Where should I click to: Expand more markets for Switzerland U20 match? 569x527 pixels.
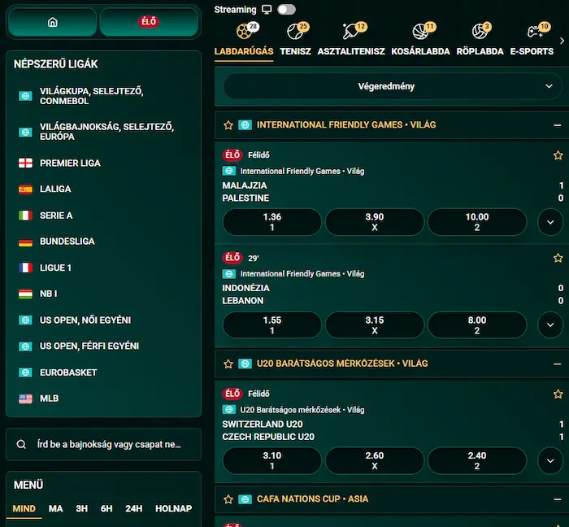tap(550, 460)
